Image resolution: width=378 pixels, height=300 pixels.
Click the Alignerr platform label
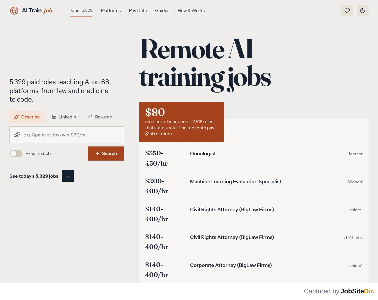pyautogui.click(x=355, y=182)
